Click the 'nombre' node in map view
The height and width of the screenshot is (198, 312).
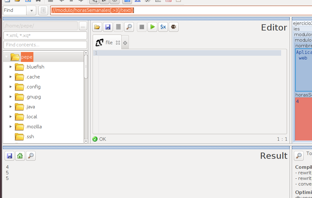coord(304,46)
